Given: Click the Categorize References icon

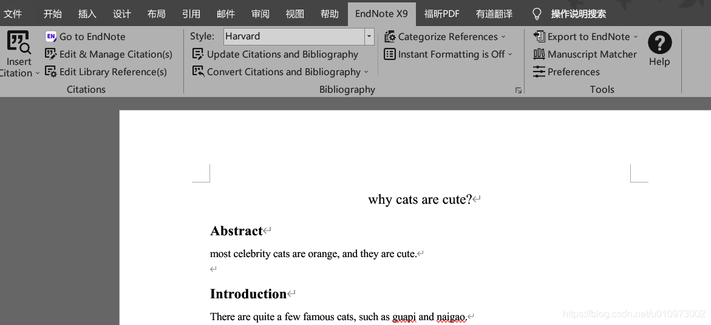Looking at the screenshot, I should pyautogui.click(x=390, y=36).
